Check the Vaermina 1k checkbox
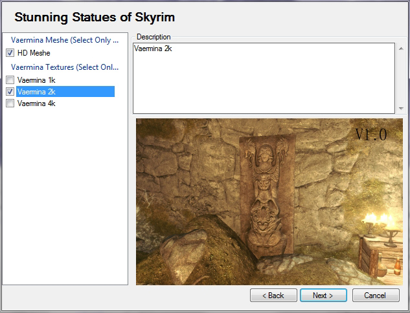This screenshot has width=410, height=313. 10,80
